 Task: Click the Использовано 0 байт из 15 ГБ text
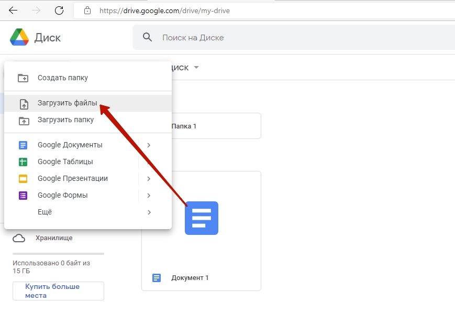tap(51, 267)
